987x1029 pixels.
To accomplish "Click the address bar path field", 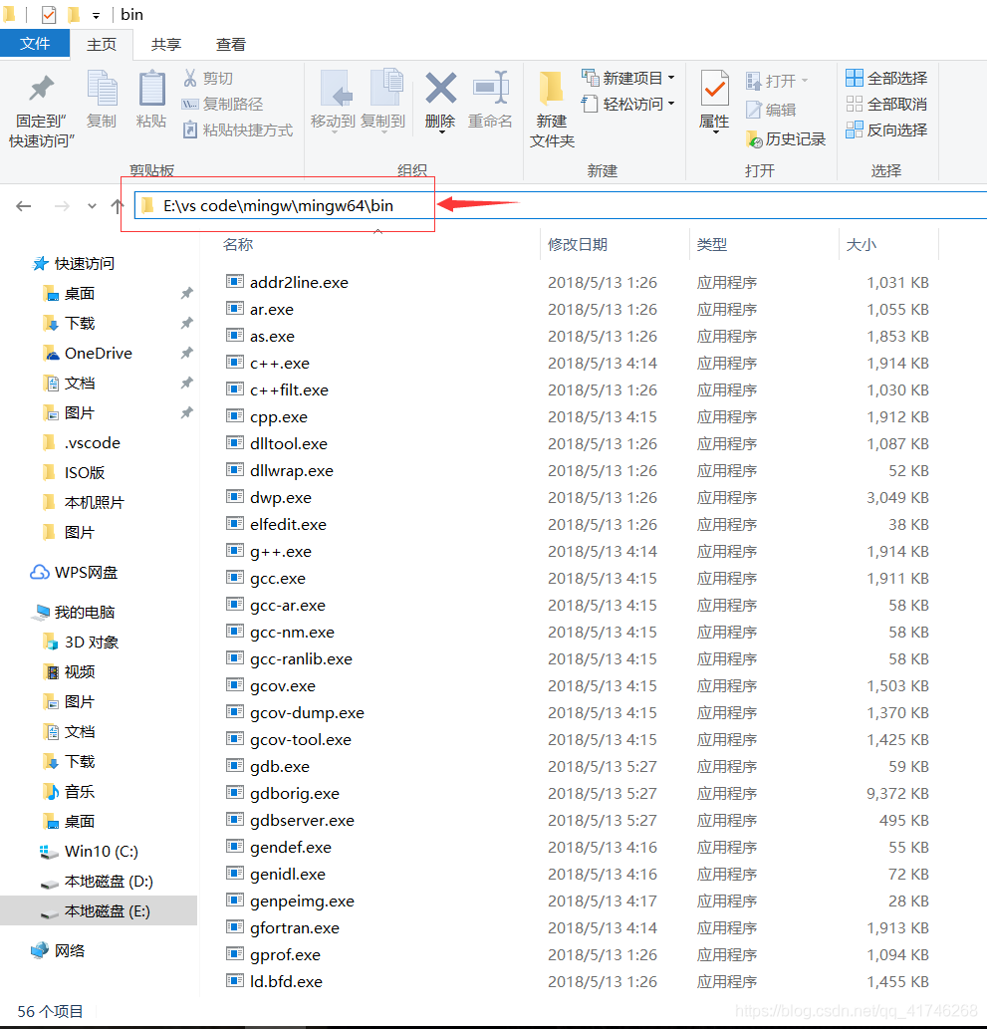I will coord(561,205).
